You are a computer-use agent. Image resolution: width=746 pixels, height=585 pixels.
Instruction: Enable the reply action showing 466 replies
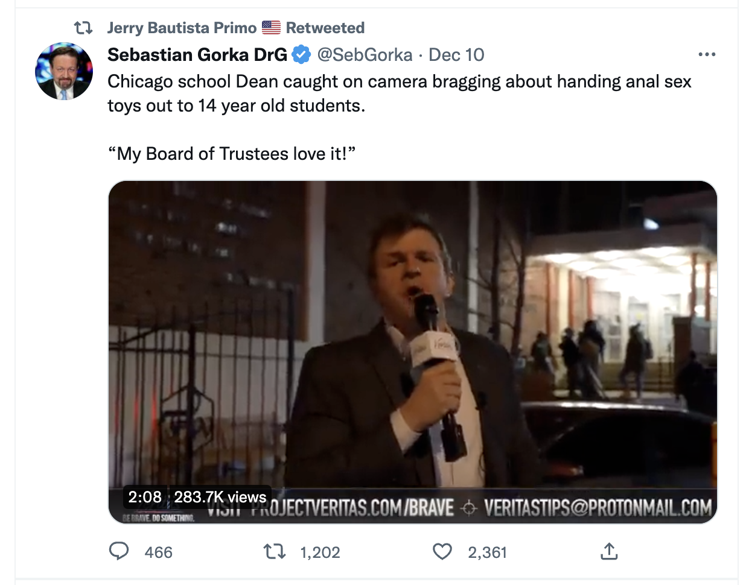pos(120,551)
